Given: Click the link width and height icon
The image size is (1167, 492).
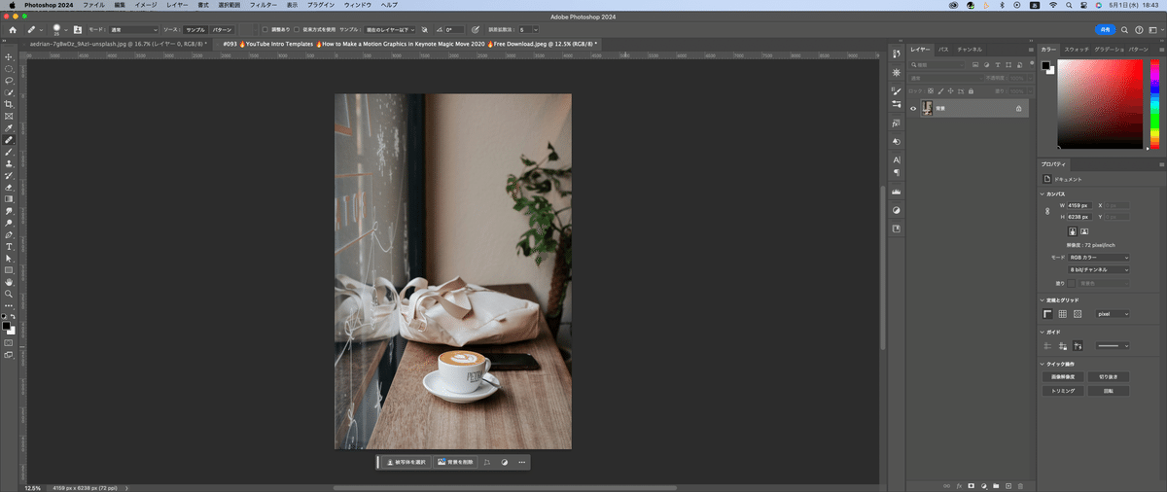Looking at the screenshot, I should click(1046, 211).
